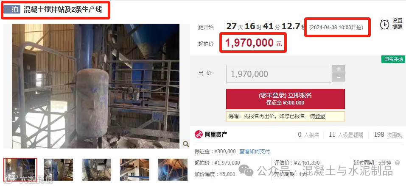406x187 pixels.
Task: Click the alarm clock reminder icon
Action: coord(384,24)
